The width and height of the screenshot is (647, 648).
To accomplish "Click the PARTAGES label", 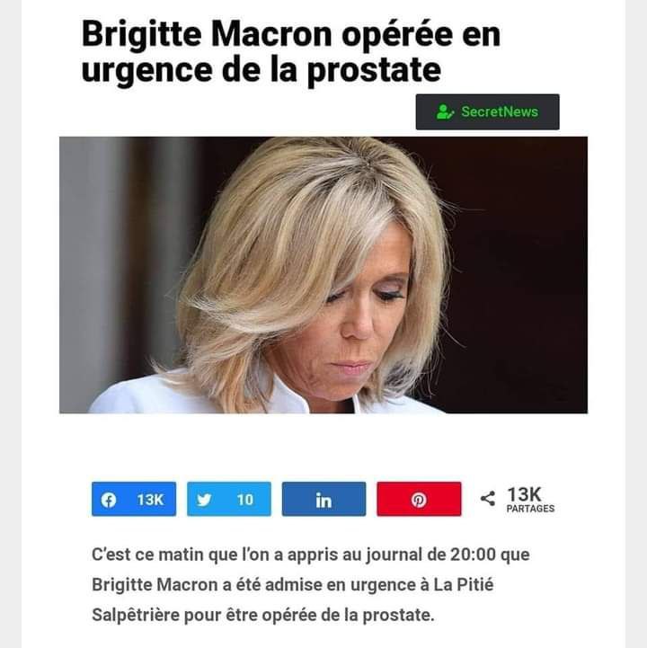I will 530,509.
